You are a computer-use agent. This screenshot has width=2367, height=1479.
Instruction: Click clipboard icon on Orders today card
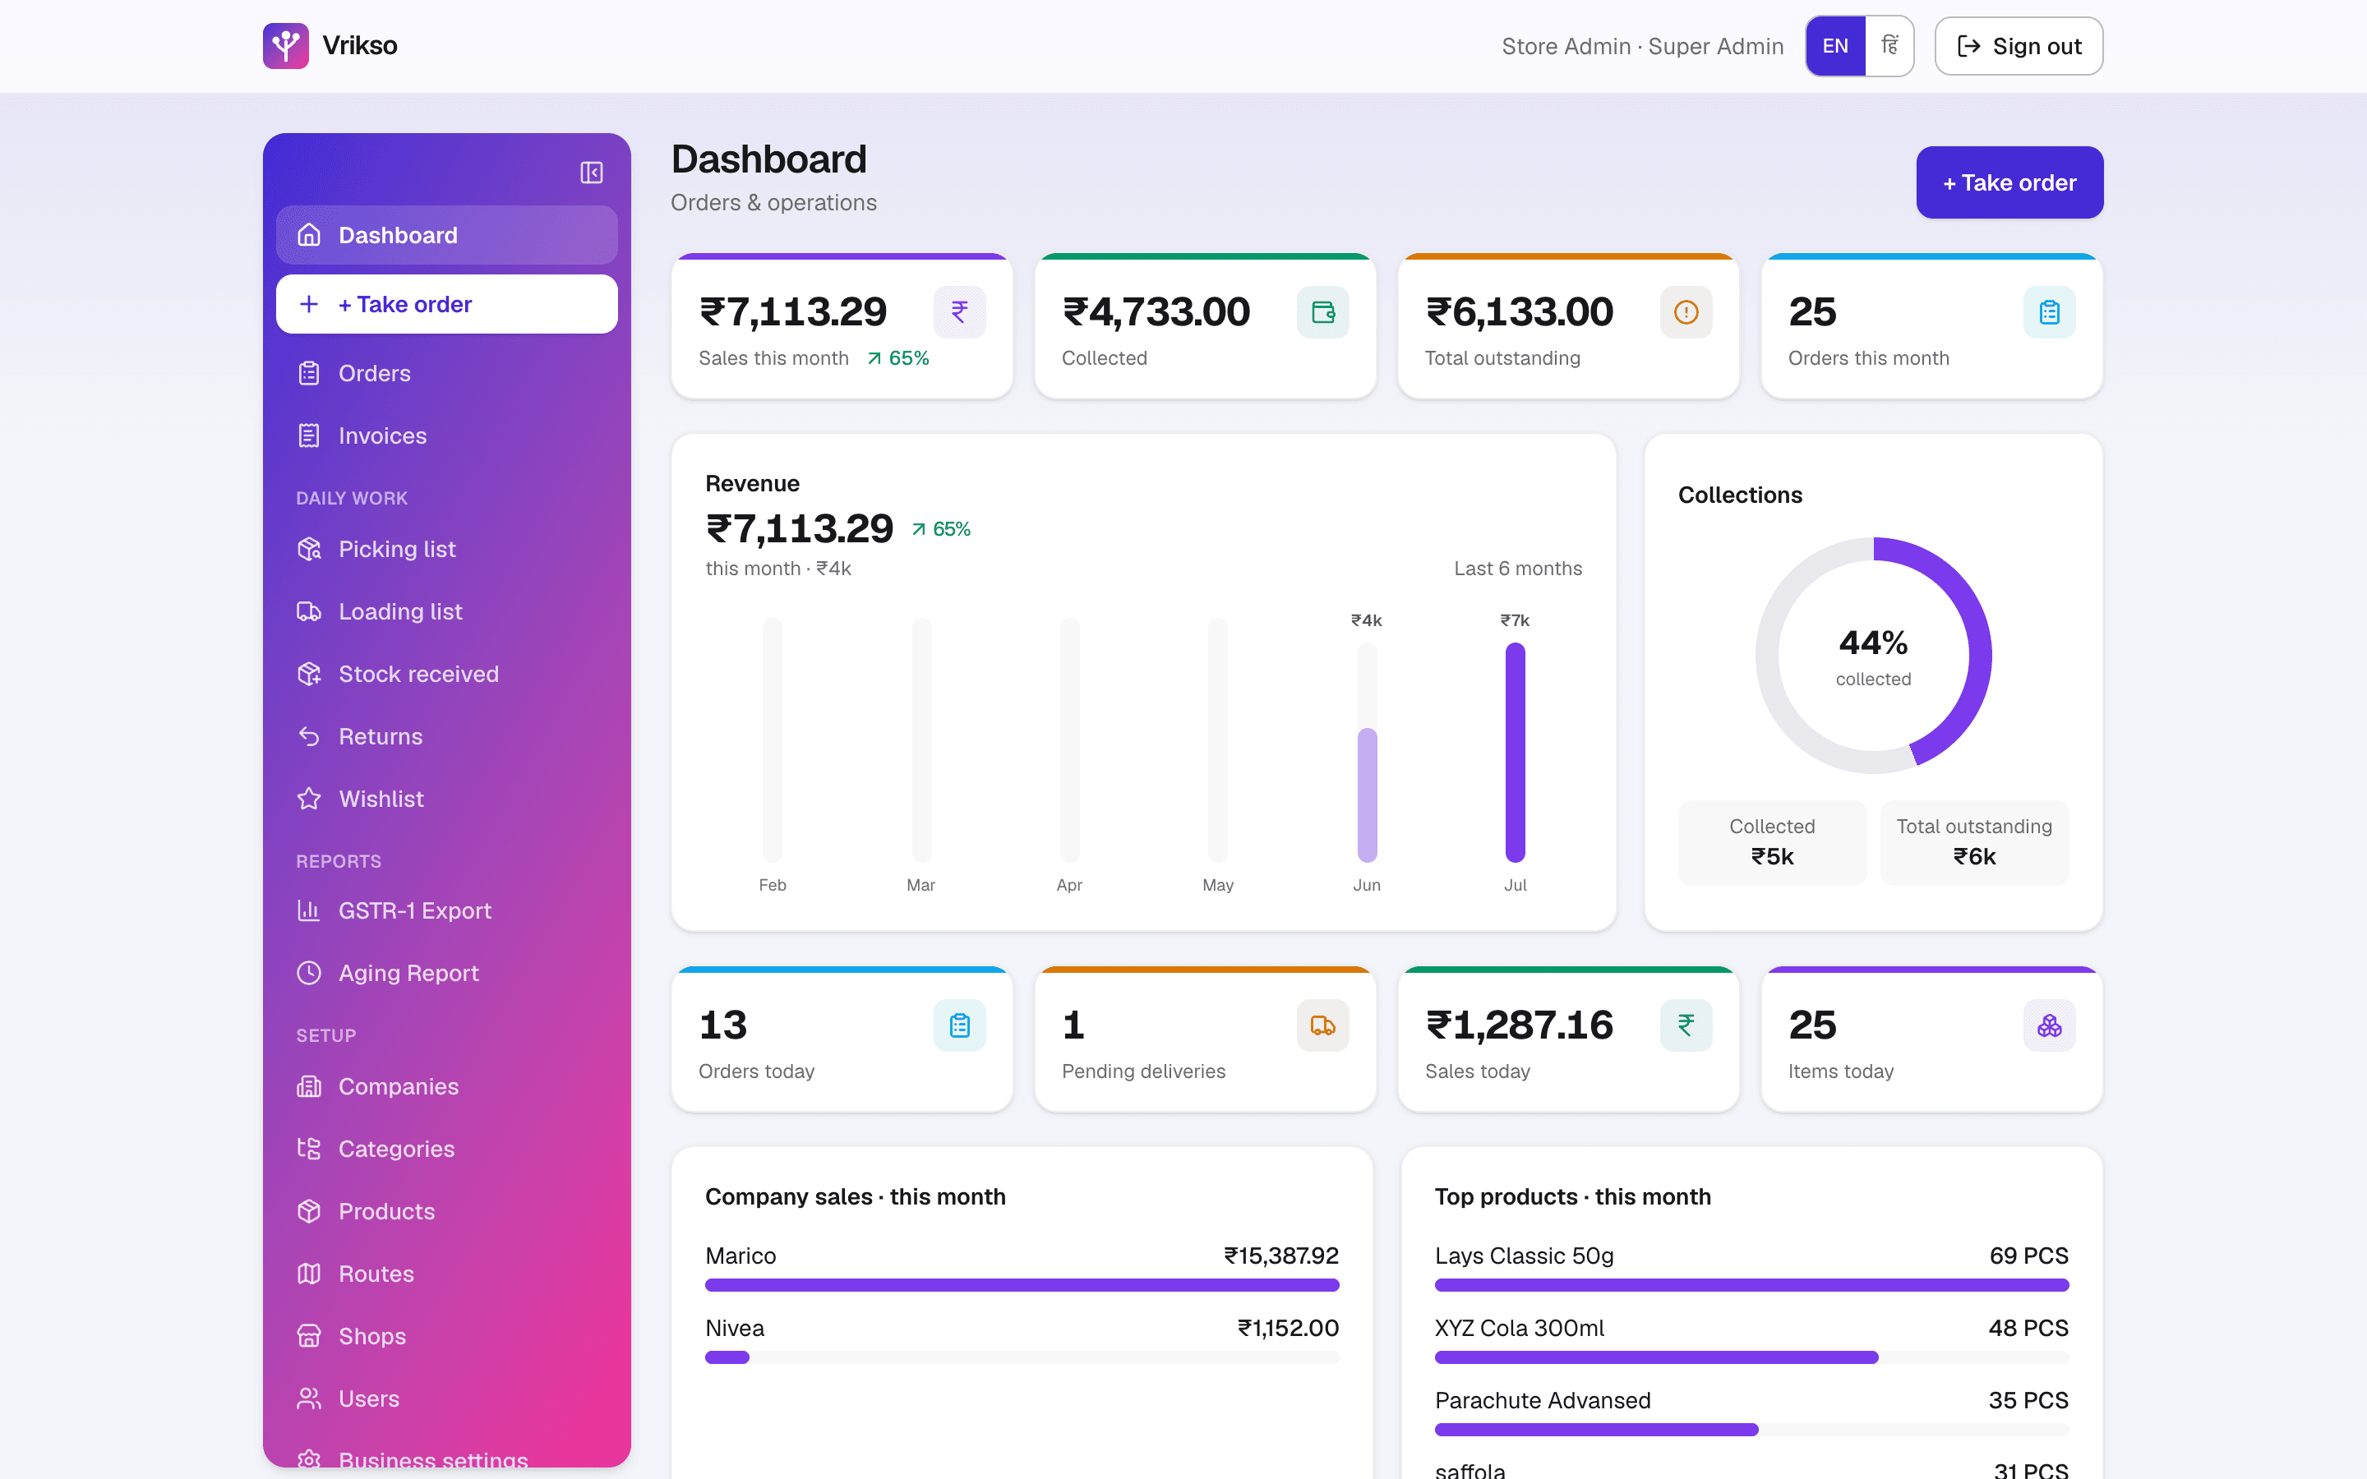tap(959, 1025)
